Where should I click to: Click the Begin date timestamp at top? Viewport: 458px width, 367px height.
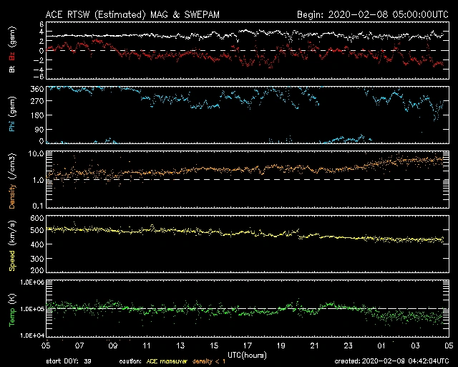pos(371,14)
